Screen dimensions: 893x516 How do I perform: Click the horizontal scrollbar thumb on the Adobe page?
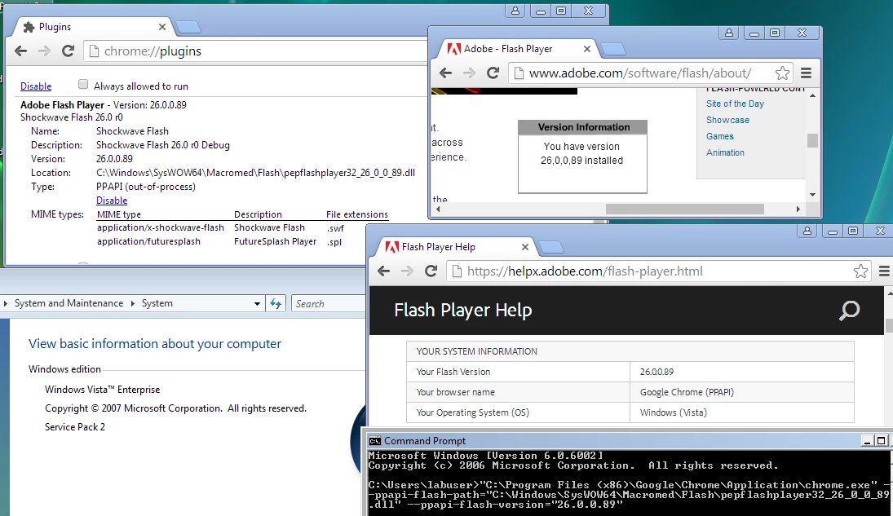[684, 209]
